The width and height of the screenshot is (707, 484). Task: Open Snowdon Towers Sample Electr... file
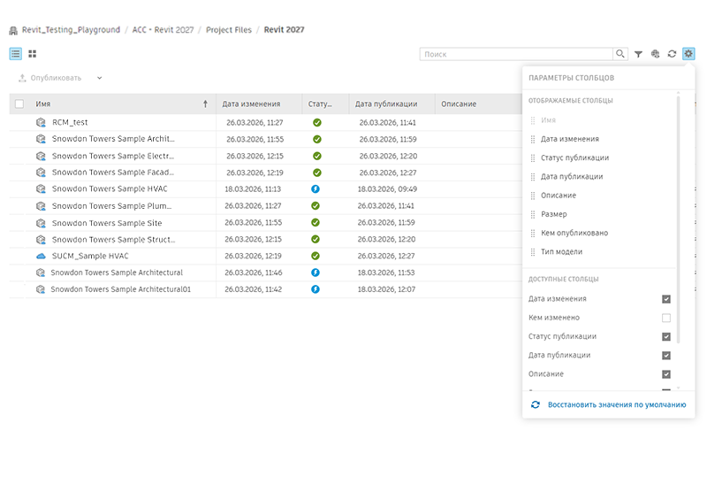[113, 156]
